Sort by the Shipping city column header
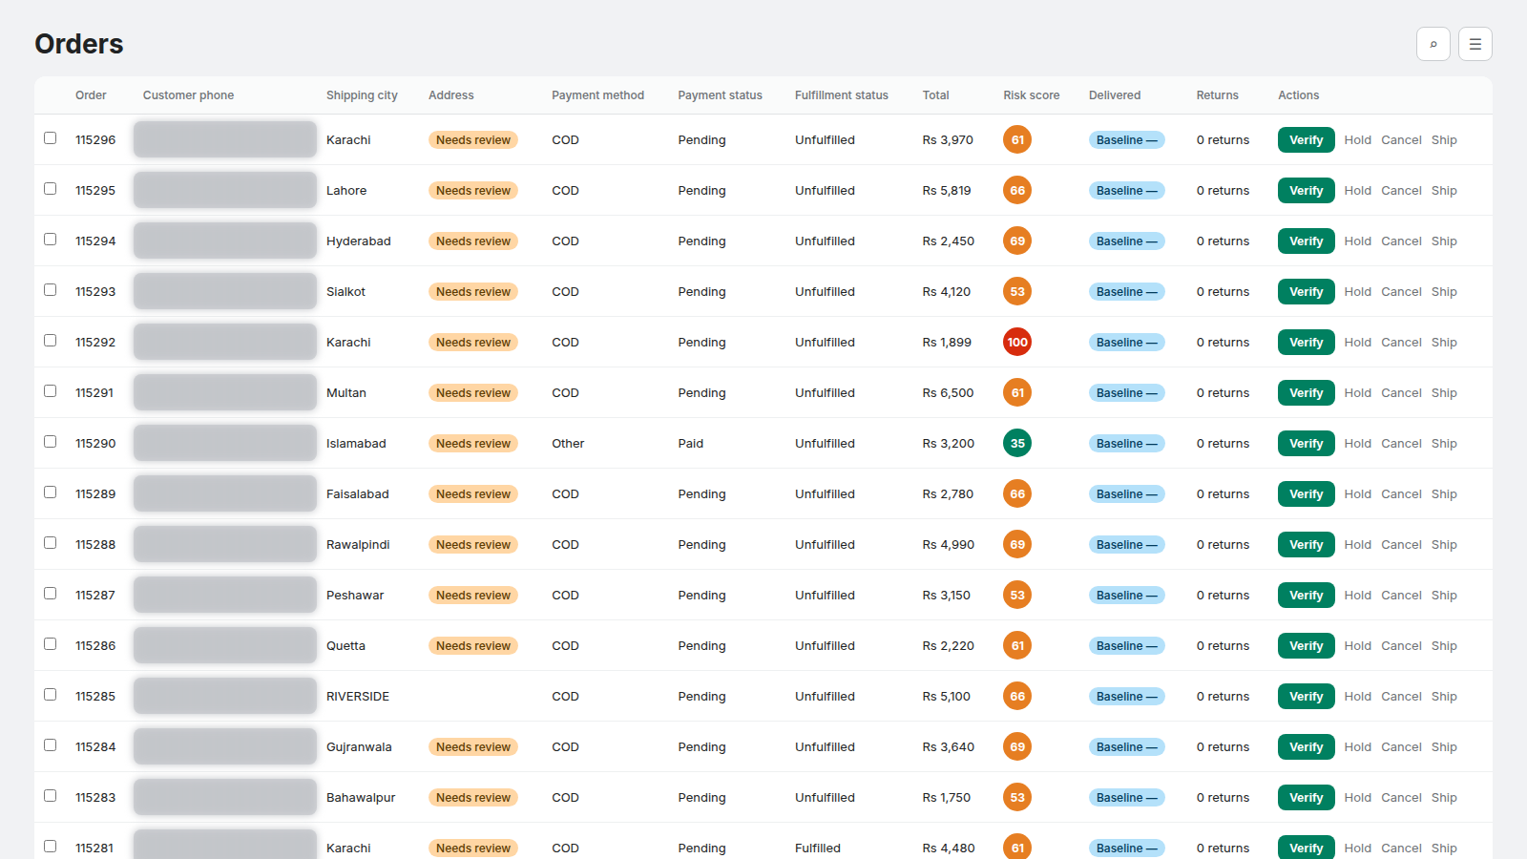The image size is (1527, 859). (362, 95)
